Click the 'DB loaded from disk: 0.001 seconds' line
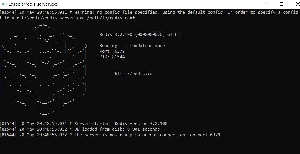Viewport: 300px width, 154px height. click(80, 129)
